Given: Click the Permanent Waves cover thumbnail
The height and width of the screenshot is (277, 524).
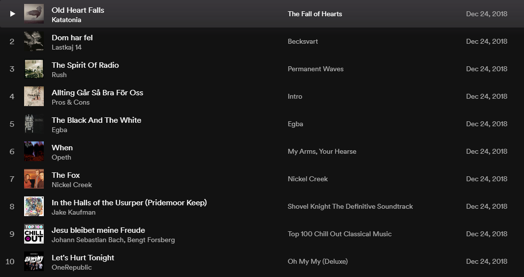Looking at the screenshot, I should [x=34, y=69].
